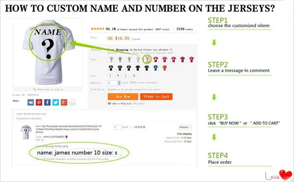Increase quantity with the stepper arrows
Image resolution: width=294 pixels, height=182 pixels.
click(119, 83)
